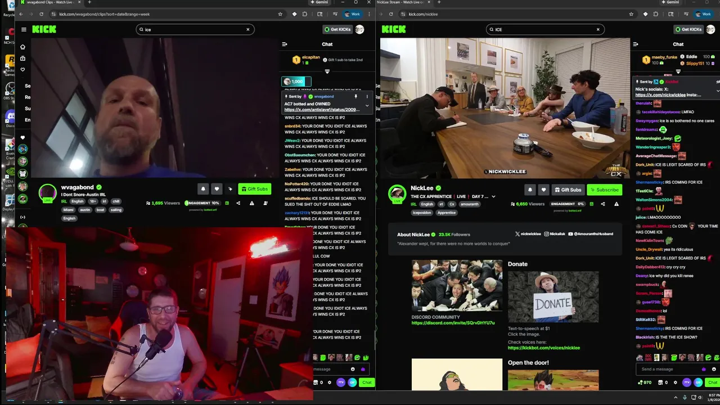The height and width of the screenshot is (405, 720).
Task: Expand pinned message chevron in wvagabond chat
Action: pyautogui.click(x=367, y=105)
